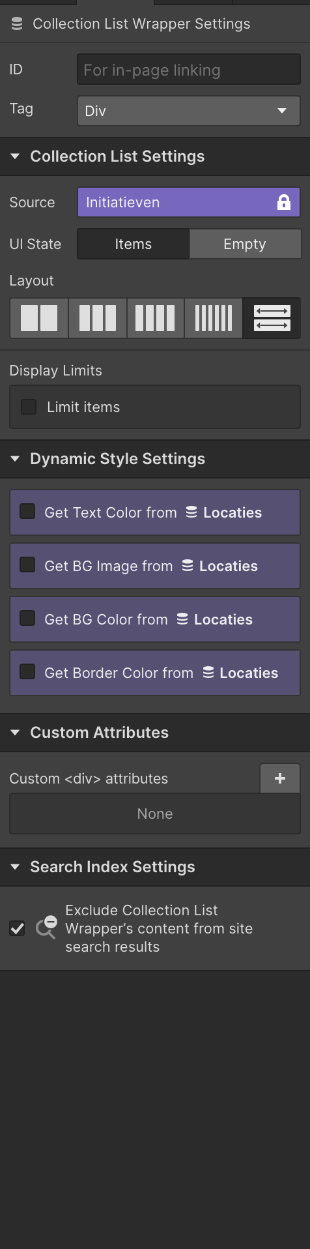The image size is (310, 1249).
Task: Uncheck Exclude Collection List Wrapper's content checkbox
Action: tap(18, 928)
